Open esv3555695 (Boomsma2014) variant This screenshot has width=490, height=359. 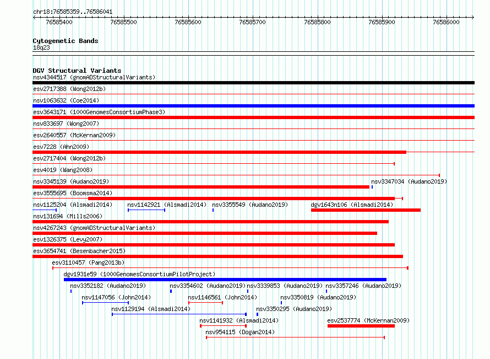click(x=73, y=193)
